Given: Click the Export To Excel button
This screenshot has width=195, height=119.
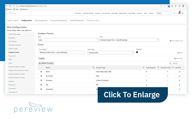Looking at the screenshot, I should 46,63.
